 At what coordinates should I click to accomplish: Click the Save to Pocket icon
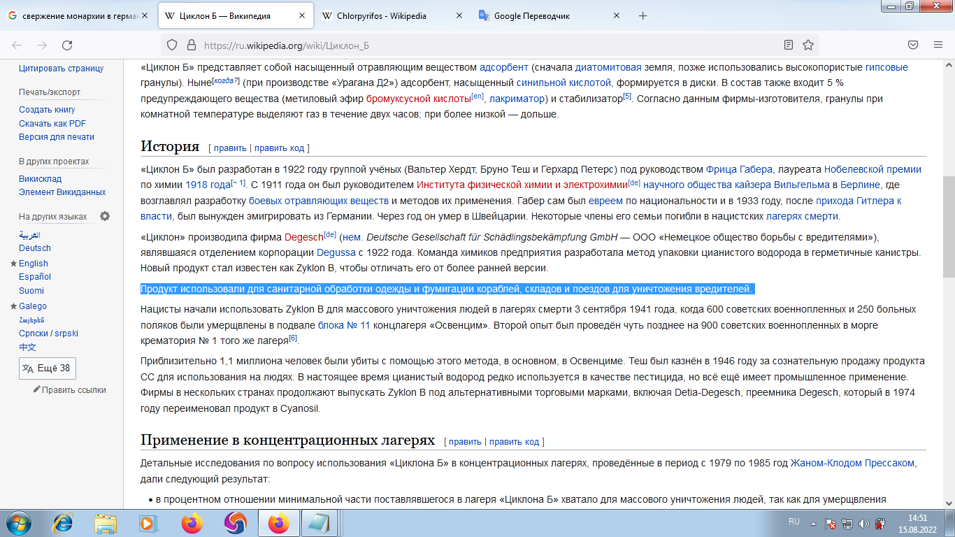click(x=913, y=45)
